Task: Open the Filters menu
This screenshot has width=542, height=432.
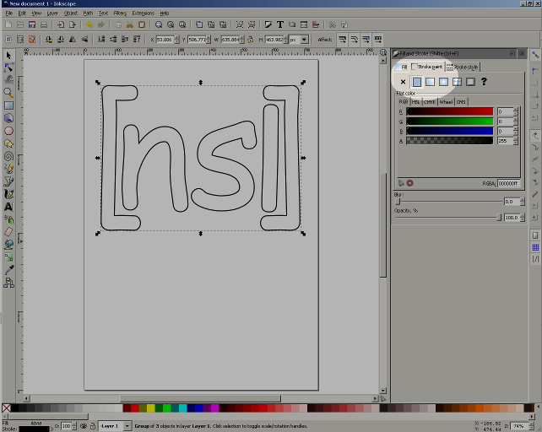Action: tap(120, 13)
